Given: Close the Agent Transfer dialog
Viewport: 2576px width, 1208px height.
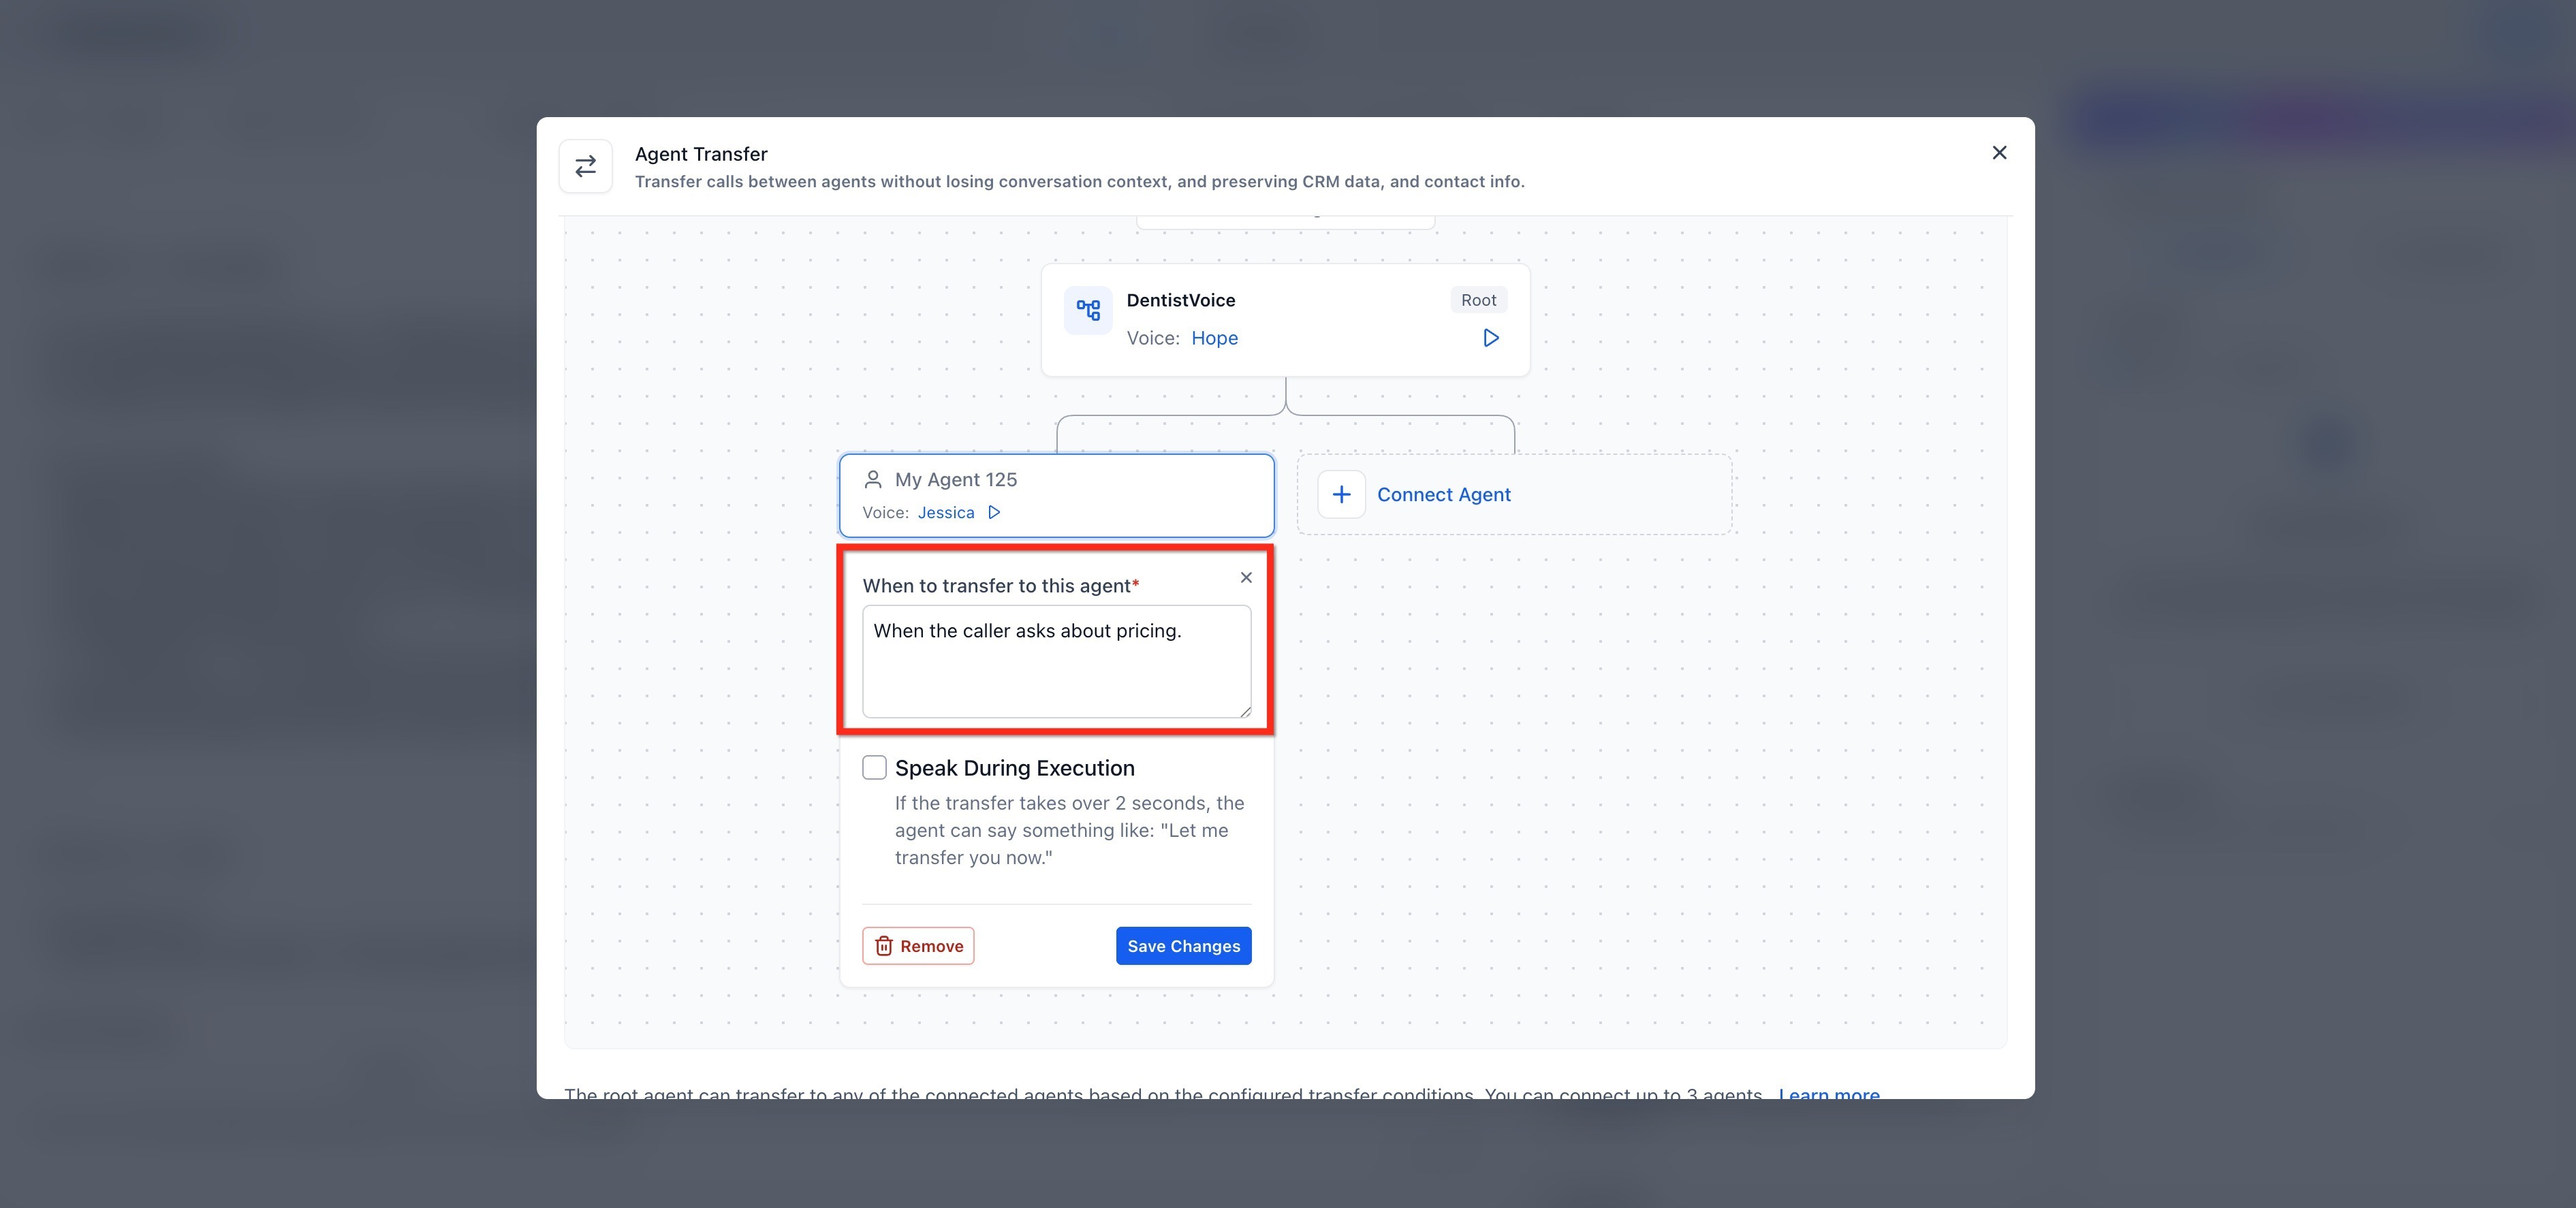Looking at the screenshot, I should click(1999, 153).
